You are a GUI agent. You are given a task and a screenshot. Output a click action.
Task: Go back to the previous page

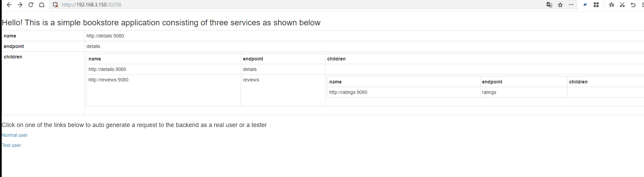tap(9, 5)
